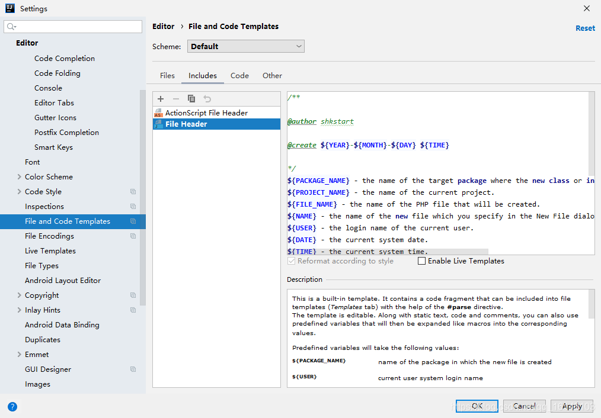Click the blue help question mark icon

(x=12, y=407)
